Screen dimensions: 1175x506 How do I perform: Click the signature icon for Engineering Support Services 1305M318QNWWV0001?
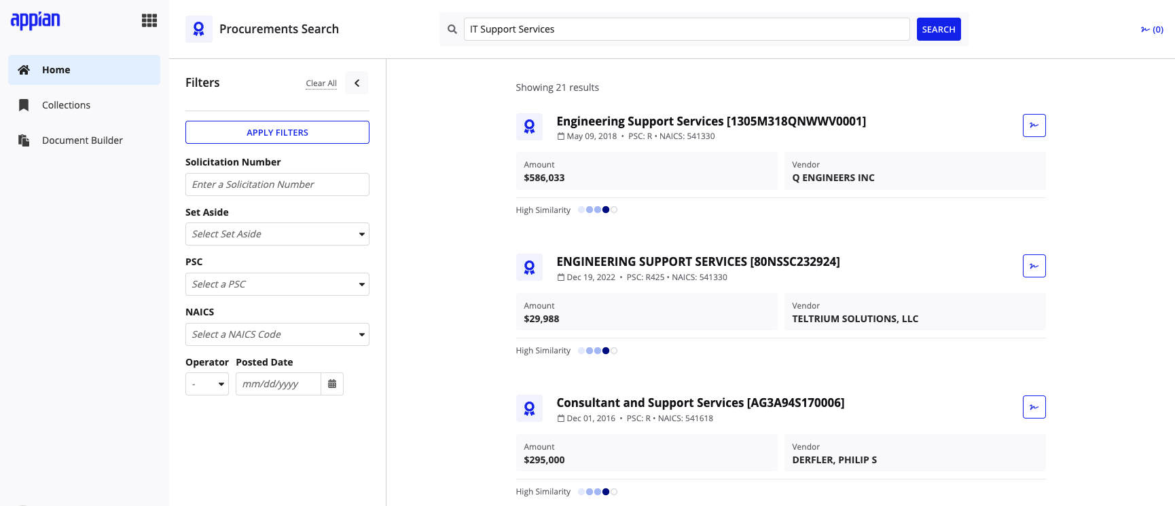coord(1034,125)
